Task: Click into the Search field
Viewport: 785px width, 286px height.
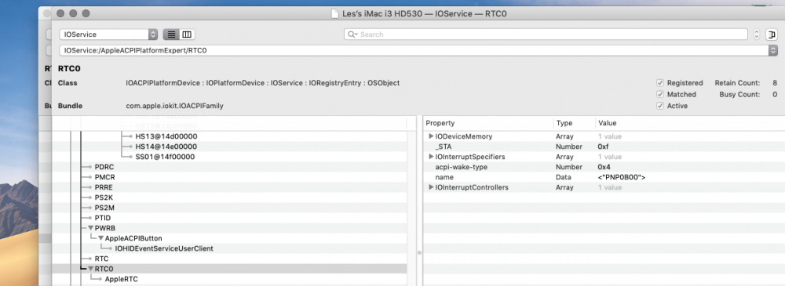Action: (x=546, y=34)
